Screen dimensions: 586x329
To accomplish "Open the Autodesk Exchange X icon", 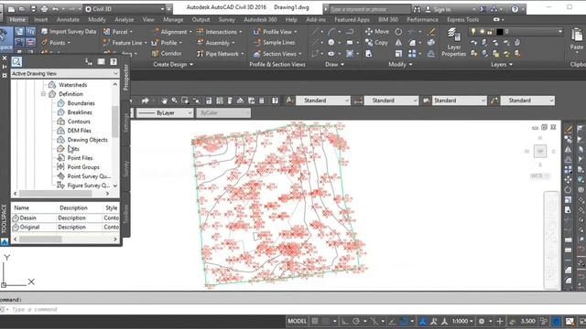I will click(483, 9).
